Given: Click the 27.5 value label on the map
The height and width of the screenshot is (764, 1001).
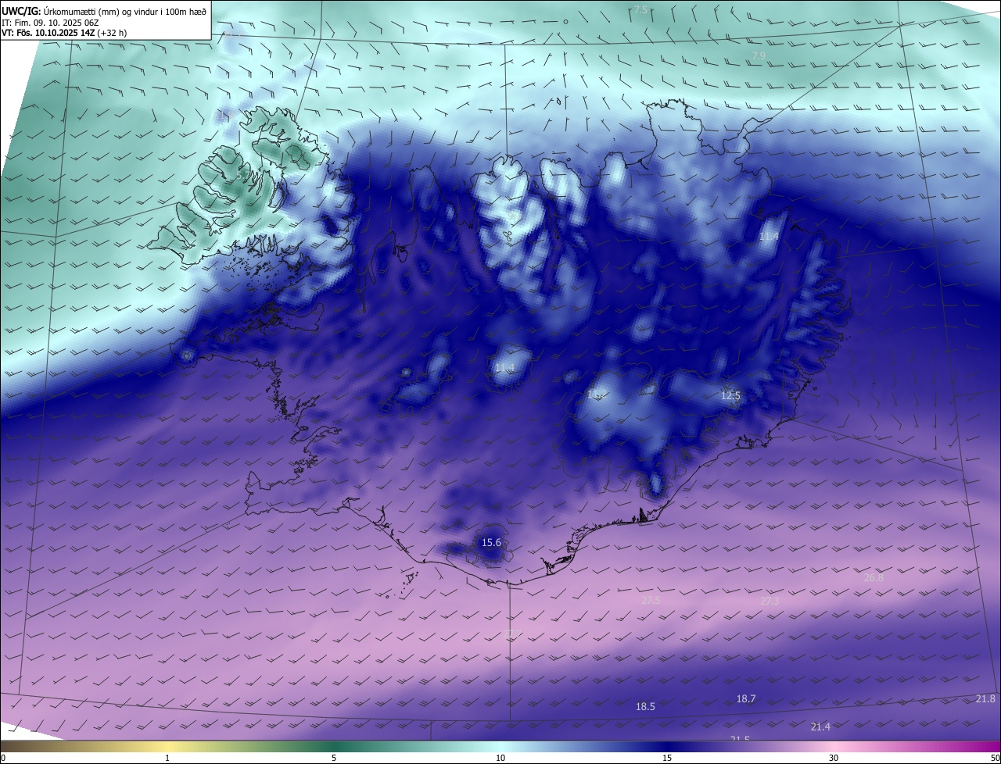Looking at the screenshot, I should (651, 600).
